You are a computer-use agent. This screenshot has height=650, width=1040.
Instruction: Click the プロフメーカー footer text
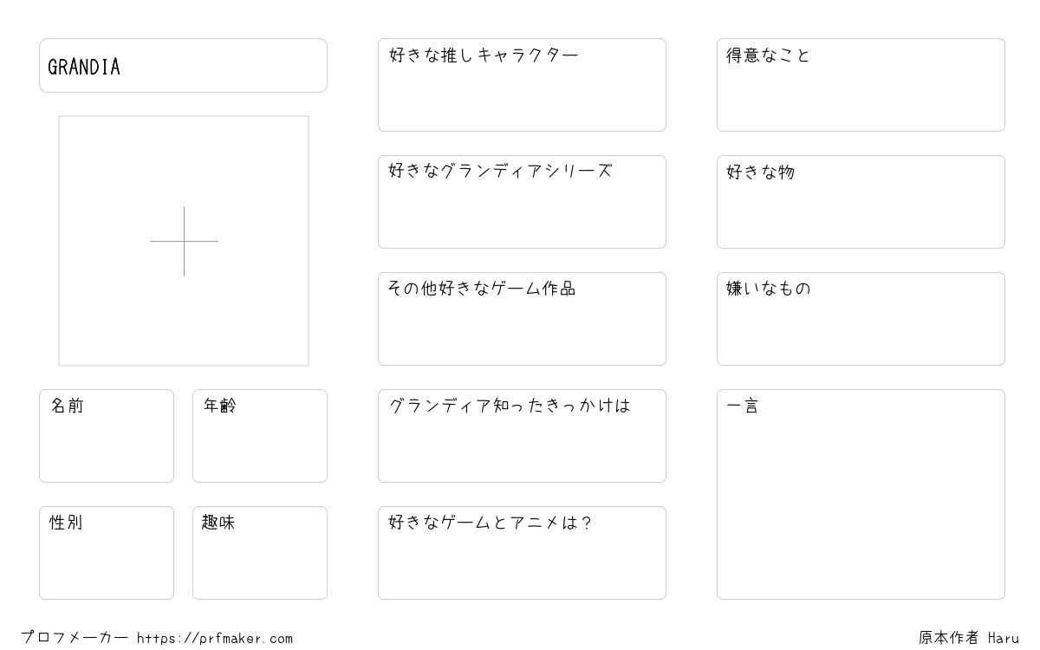coord(75,638)
